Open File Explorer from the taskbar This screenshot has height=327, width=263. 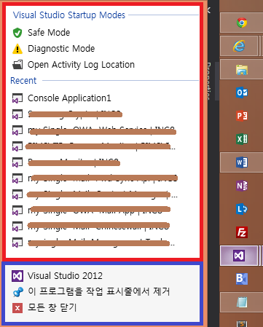coord(242,69)
